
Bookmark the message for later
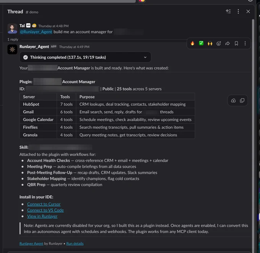point(236,44)
